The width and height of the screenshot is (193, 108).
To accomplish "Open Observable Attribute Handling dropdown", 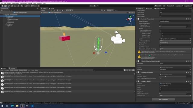I will [x=175, y=49].
